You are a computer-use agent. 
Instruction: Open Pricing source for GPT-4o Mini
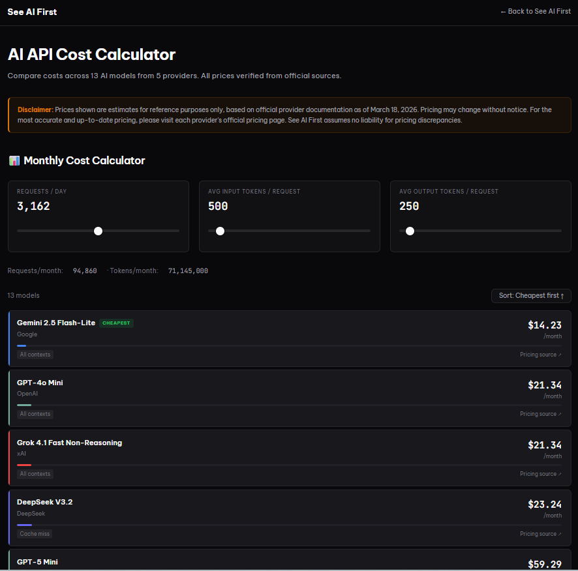[x=540, y=414]
